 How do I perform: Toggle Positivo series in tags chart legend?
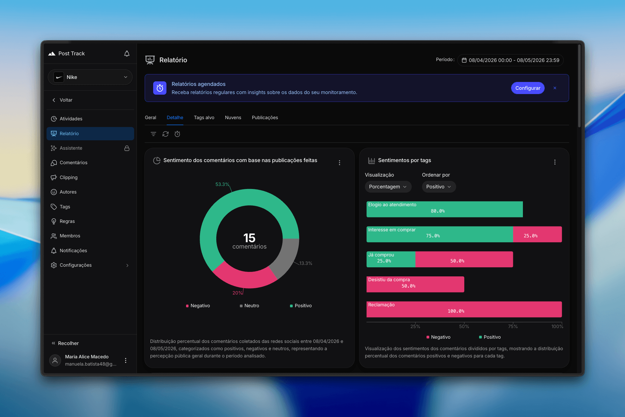(490, 337)
